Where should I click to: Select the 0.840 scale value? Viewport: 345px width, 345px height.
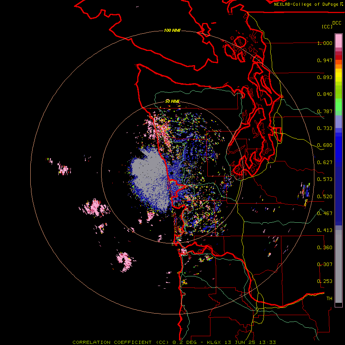(x=325, y=94)
